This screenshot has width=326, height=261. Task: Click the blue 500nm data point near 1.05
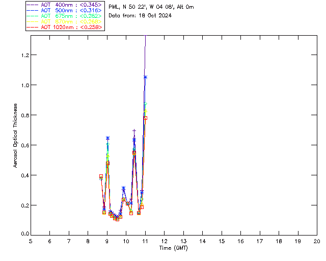[145, 77]
